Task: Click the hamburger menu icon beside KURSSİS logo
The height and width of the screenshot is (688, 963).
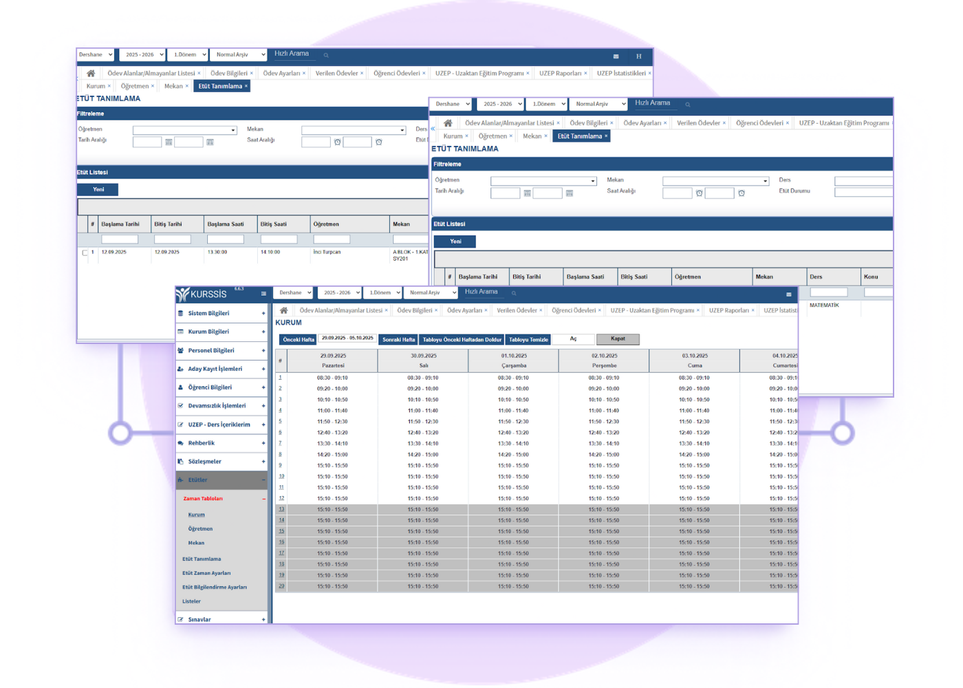Action: pyautogui.click(x=263, y=294)
